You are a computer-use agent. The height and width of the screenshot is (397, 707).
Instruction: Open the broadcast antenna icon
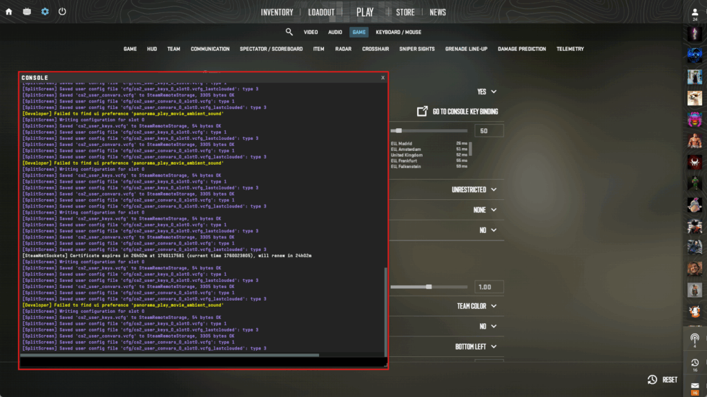pyautogui.click(x=695, y=340)
